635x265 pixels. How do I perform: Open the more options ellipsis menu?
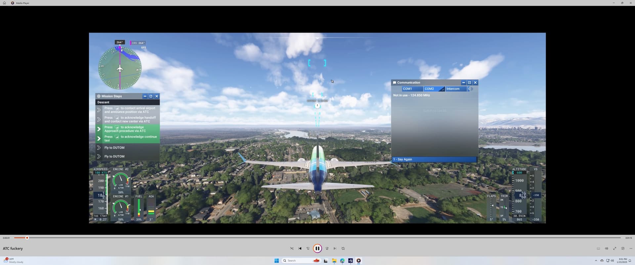click(x=631, y=249)
